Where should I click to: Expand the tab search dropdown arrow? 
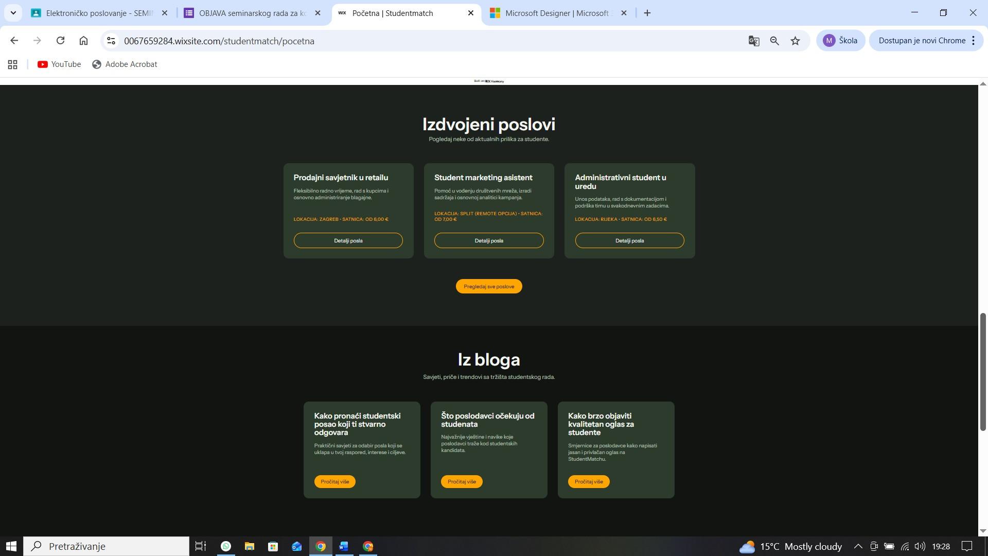[x=13, y=13]
